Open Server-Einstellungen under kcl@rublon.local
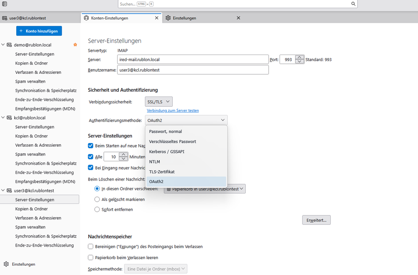The image size is (418, 275). (35, 127)
